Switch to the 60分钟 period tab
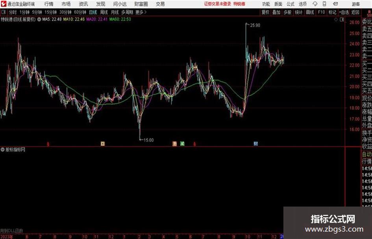The width and height of the screenshot is (372, 239). (x=80, y=12)
